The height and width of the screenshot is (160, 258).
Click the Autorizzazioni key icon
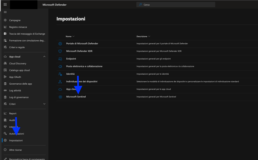[x=5, y=133]
